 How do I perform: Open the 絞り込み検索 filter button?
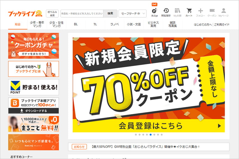pyautogui.click(x=52, y=13)
